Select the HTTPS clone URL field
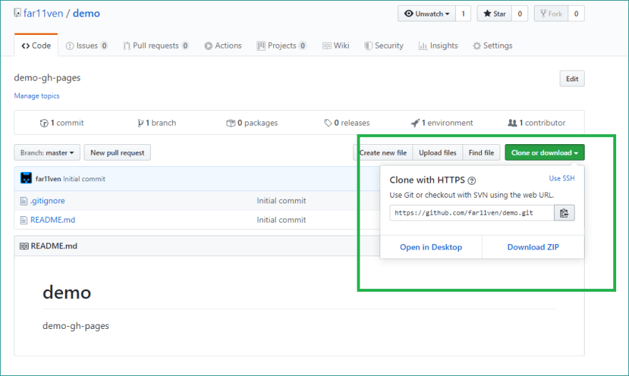 [x=472, y=213]
